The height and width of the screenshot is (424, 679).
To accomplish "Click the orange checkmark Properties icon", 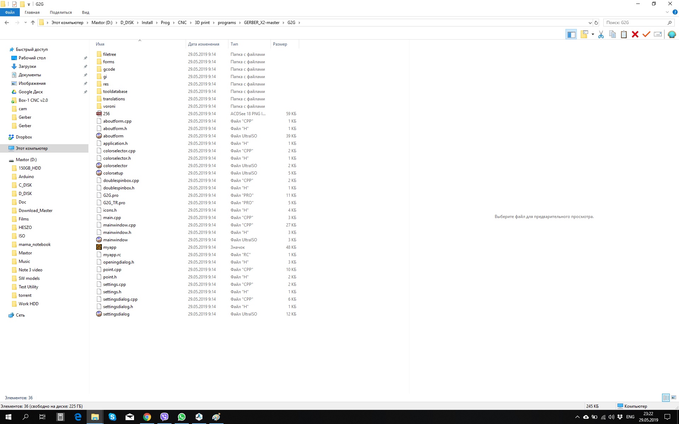I will (646, 34).
